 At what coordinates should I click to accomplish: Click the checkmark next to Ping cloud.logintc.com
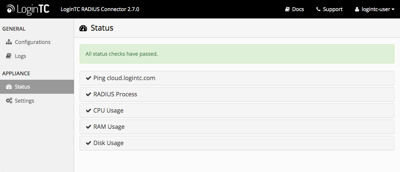(89, 78)
